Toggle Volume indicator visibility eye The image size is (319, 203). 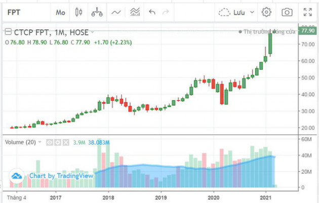point(50,143)
